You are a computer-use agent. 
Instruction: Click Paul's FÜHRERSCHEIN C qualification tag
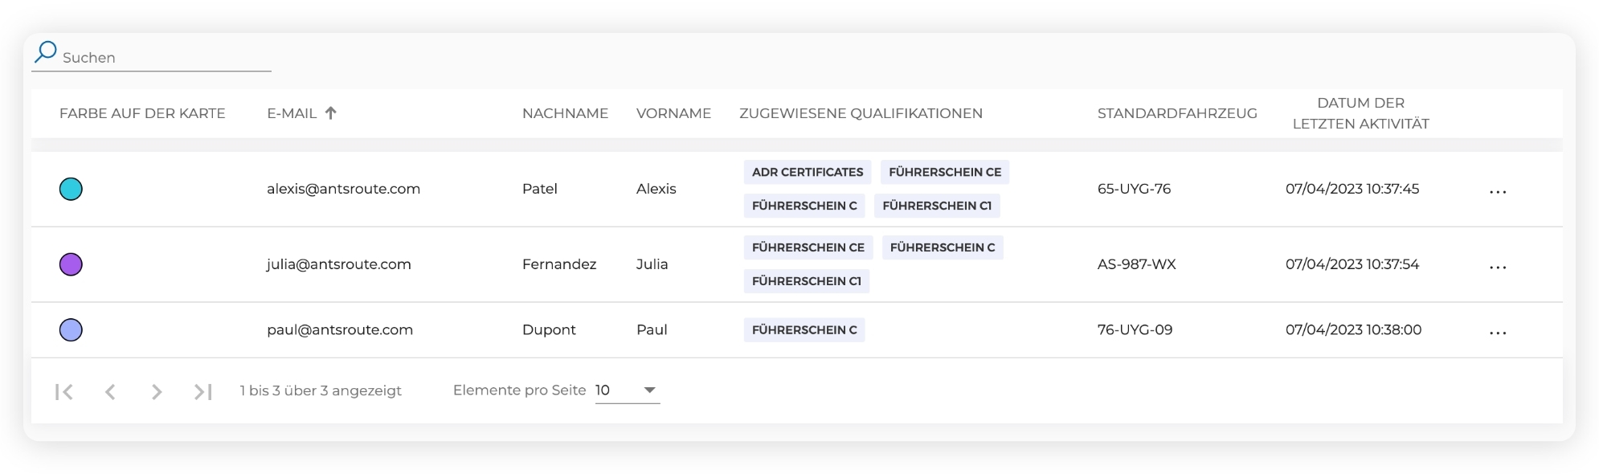[x=804, y=330]
